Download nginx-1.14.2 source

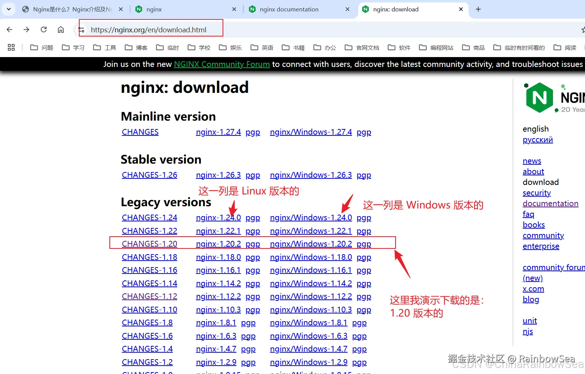tap(218, 283)
